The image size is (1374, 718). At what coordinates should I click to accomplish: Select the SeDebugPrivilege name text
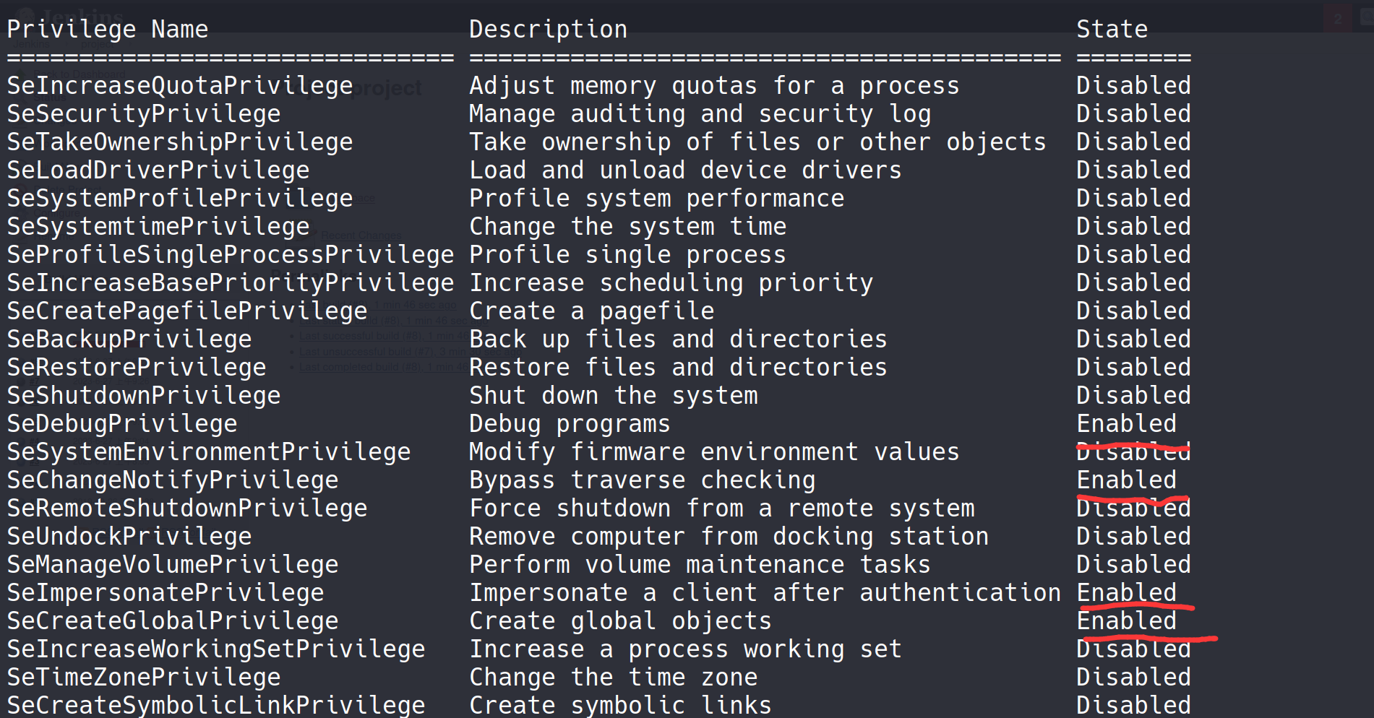coord(122,424)
